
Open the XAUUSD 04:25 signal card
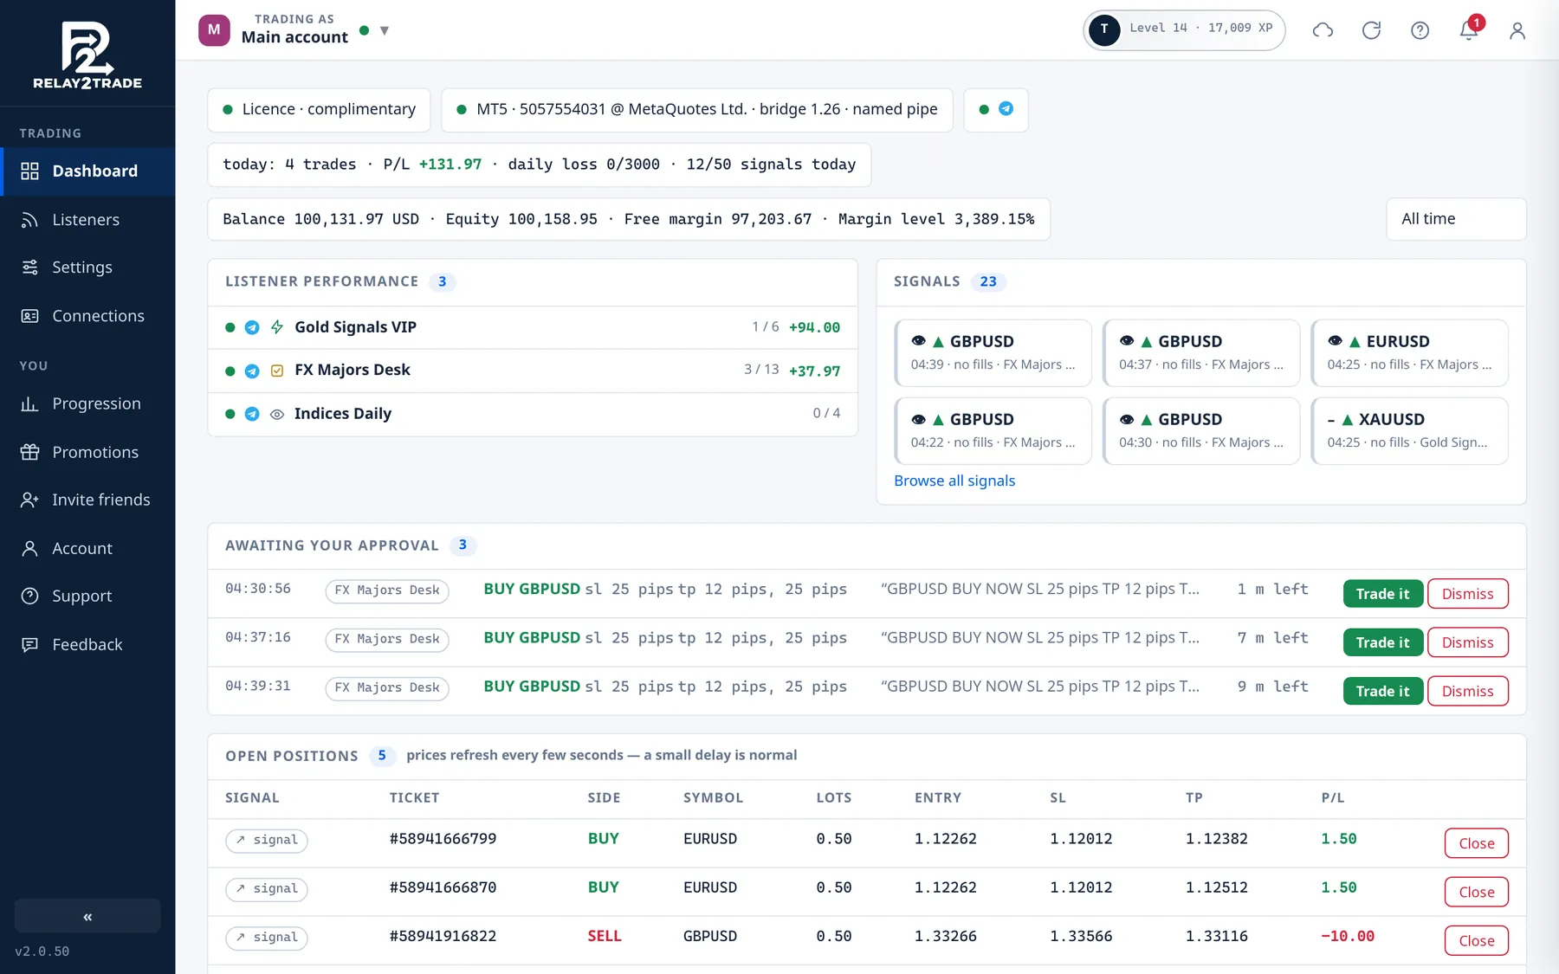pyautogui.click(x=1409, y=430)
